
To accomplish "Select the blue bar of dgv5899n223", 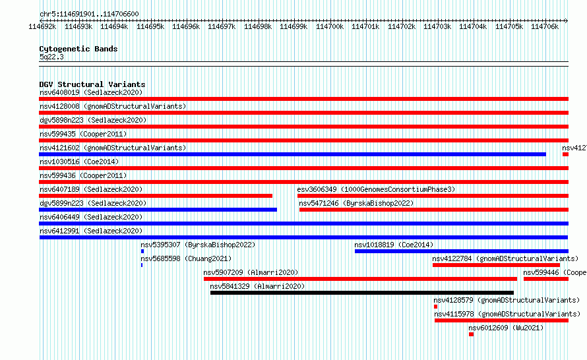I will (x=158, y=210).
